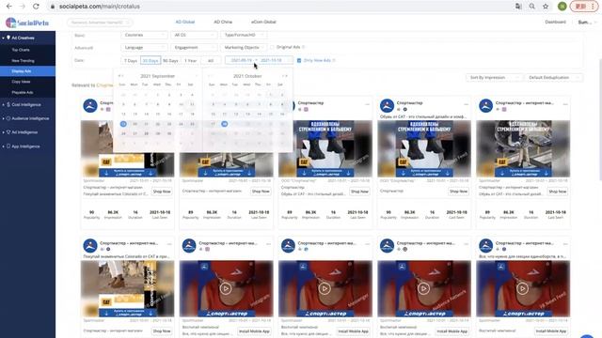Select the All date range option
Viewport: 602px width, 338px height.
pyautogui.click(x=211, y=60)
